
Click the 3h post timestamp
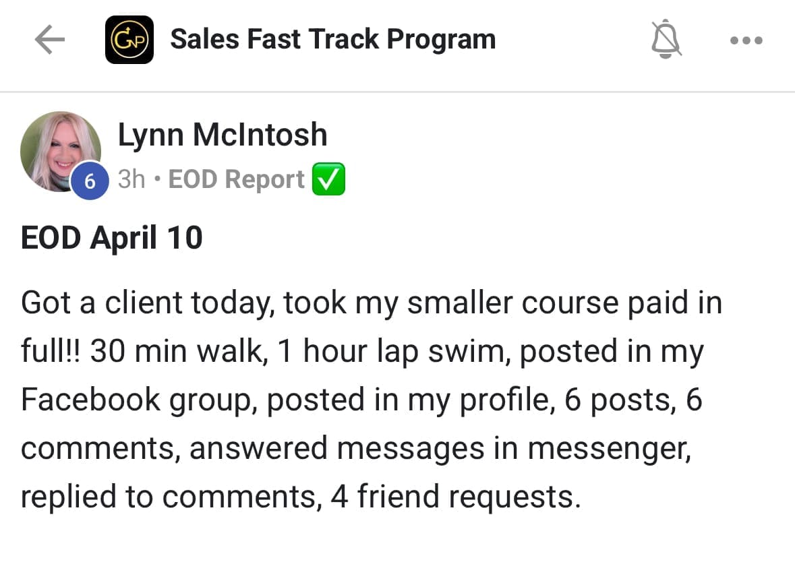click(x=131, y=179)
